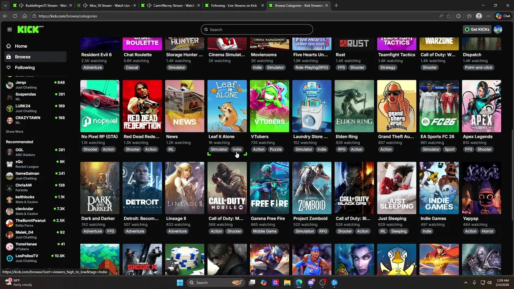Viewport: 514px width, 289px height.
Task: Open Project Zomboid category title link
Action: pos(310,218)
